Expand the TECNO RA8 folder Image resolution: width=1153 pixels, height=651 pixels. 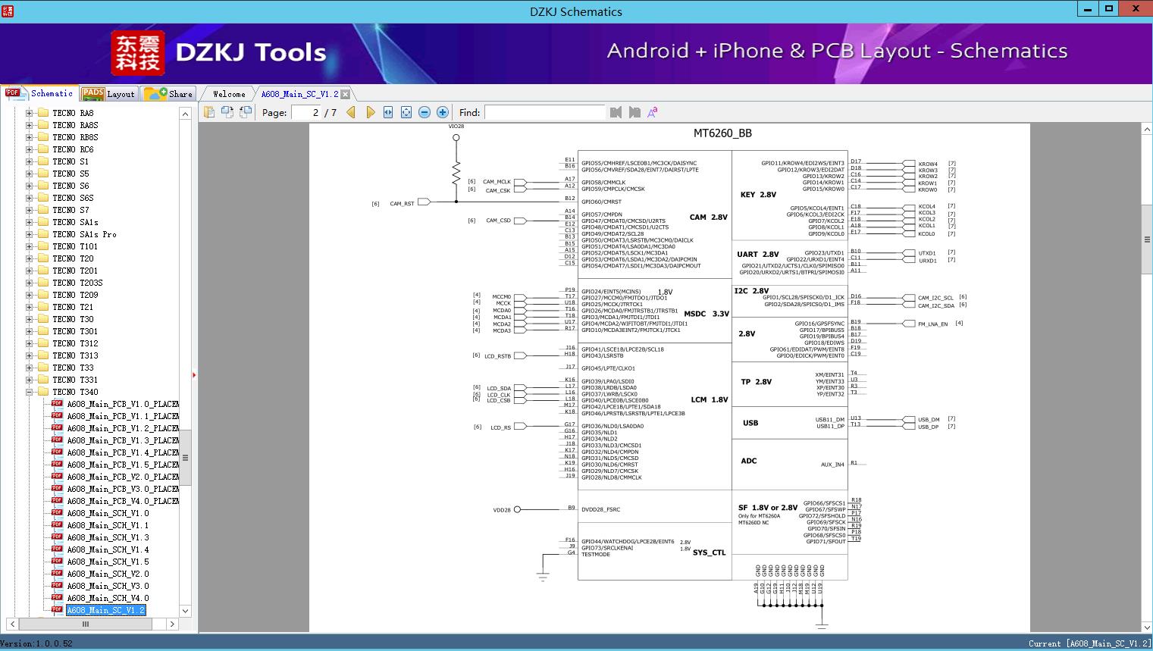[29, 113]
